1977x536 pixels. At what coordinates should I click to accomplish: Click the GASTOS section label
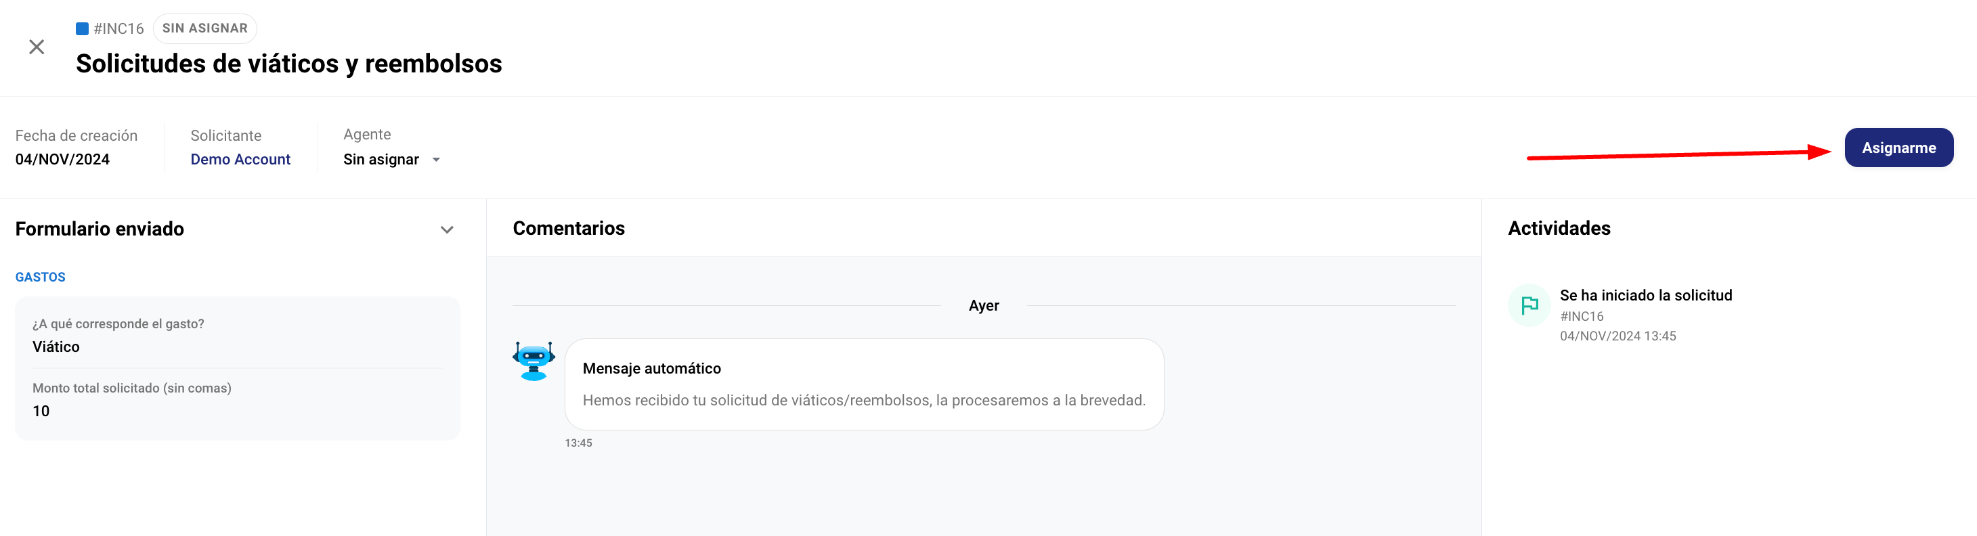41,277
